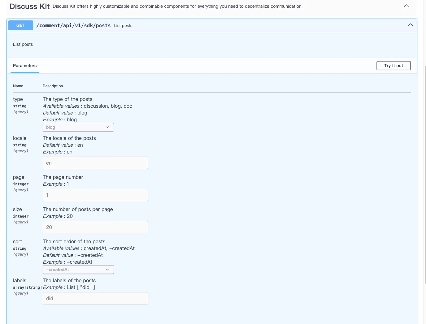426x324 pixels.
Task: Click 'Available values : discussion, blog, doc' text
Action: pyautogui.click(x=88, y=106)
